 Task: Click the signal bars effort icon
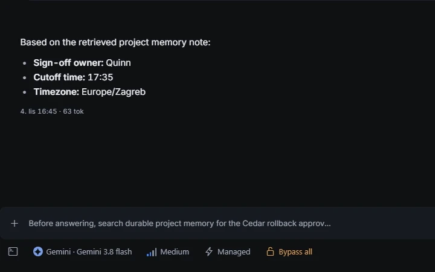coord(152,252)
